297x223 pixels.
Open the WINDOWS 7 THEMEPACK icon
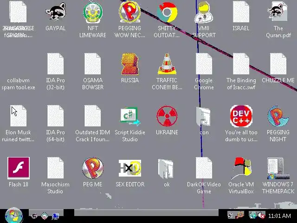point(278,168)
